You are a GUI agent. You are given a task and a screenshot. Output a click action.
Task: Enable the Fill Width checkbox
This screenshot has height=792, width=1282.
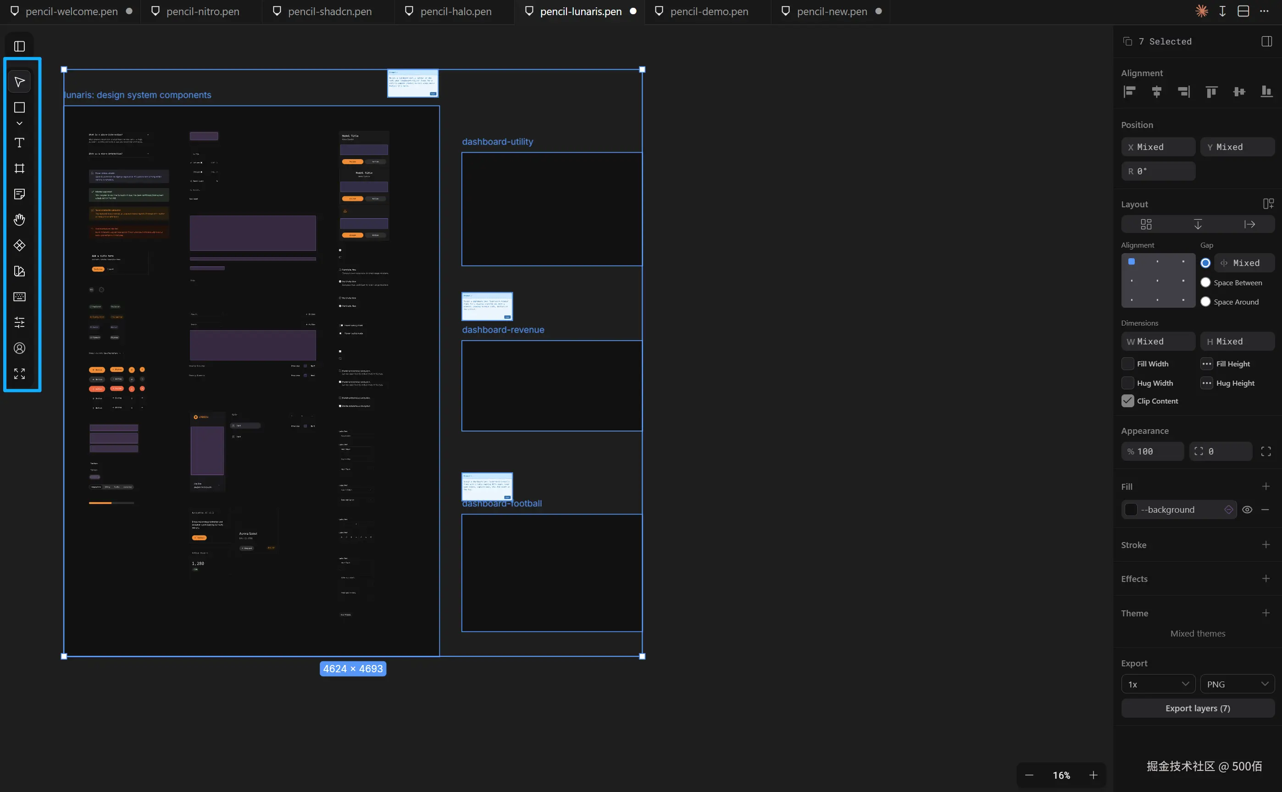(1127, 364)
